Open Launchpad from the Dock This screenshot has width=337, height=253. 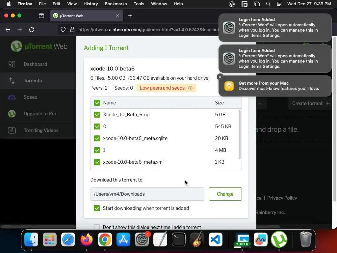[x=50, y=239]
